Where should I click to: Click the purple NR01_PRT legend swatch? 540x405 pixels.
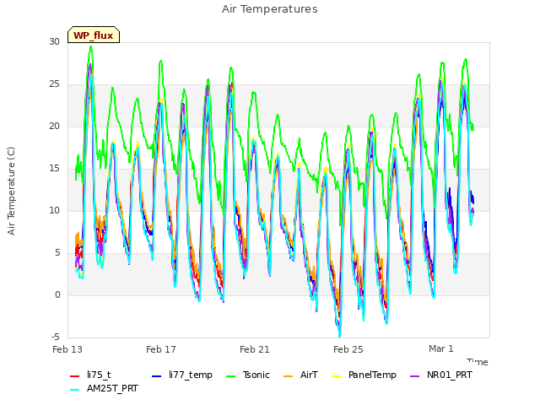414,376
